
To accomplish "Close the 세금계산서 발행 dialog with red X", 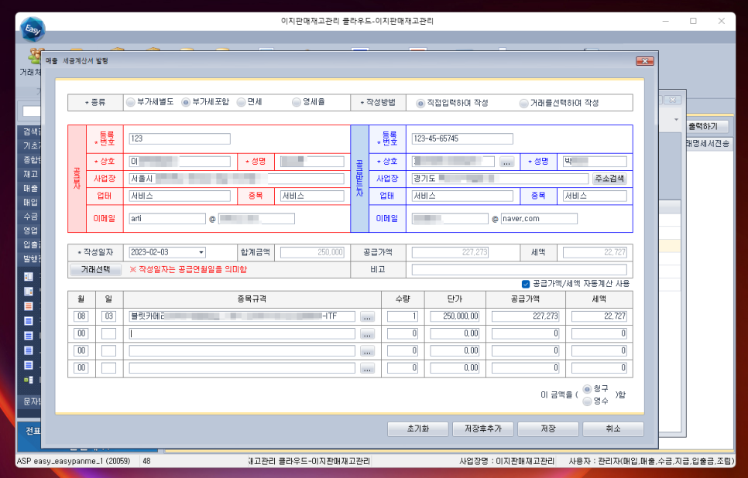I will (x=644, y=61).
